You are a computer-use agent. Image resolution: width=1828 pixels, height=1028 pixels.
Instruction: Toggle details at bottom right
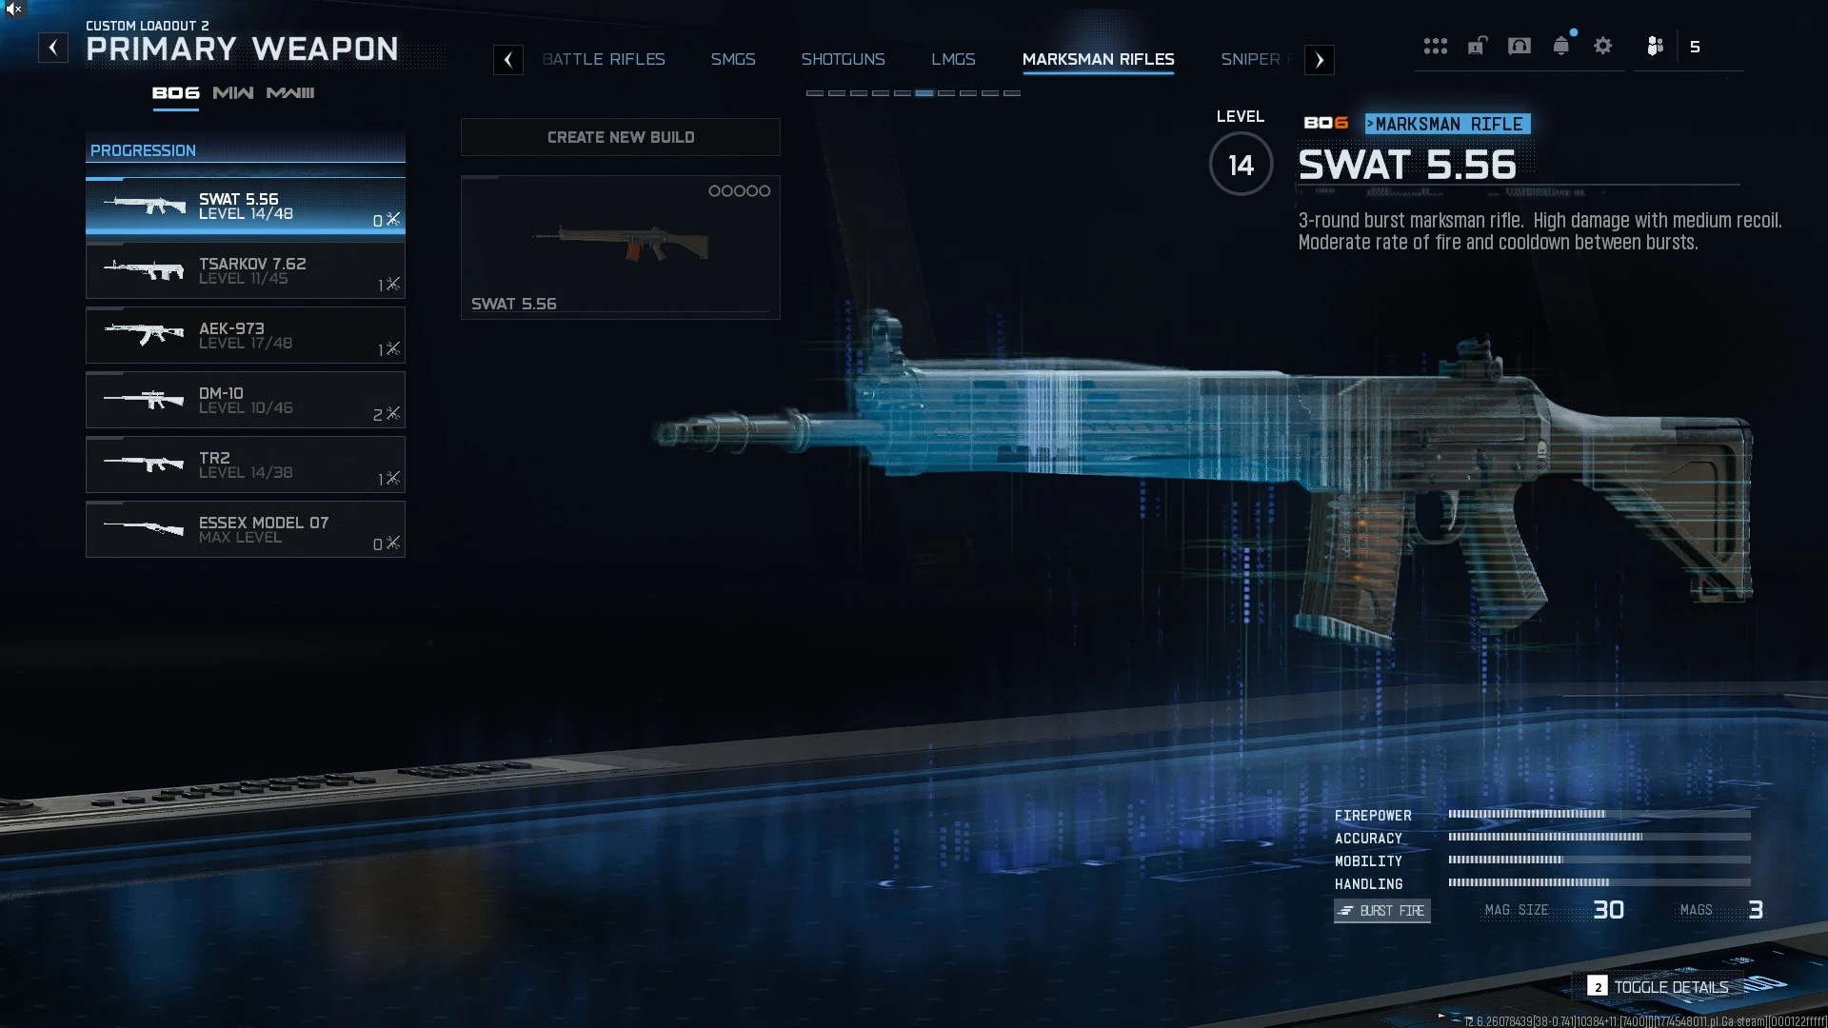point(1659,987)
